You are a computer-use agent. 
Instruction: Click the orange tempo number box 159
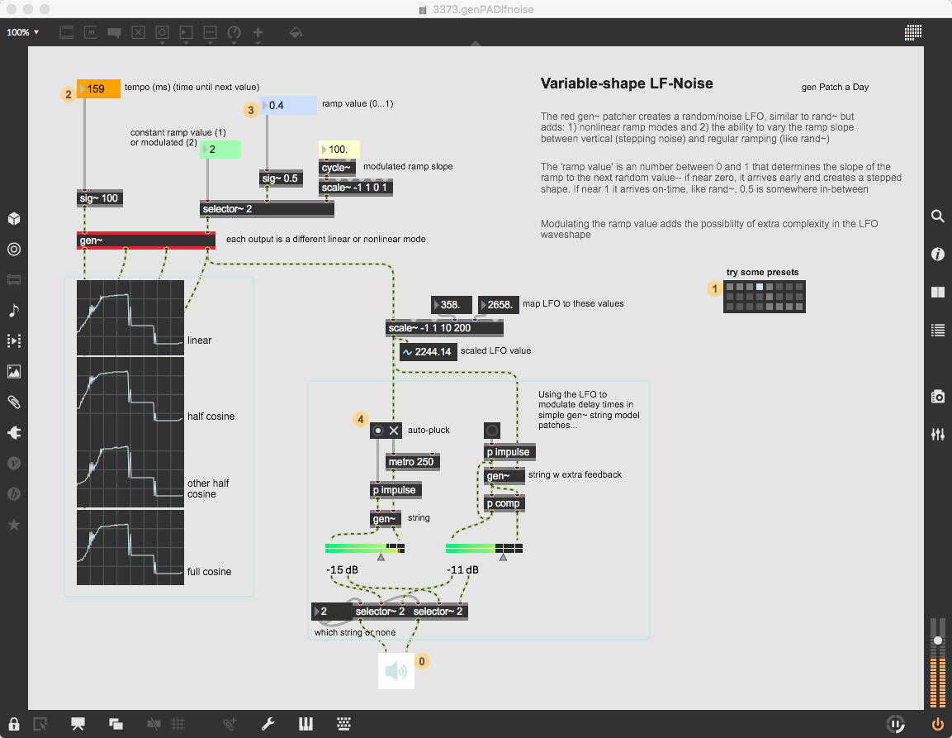[98, 88]
